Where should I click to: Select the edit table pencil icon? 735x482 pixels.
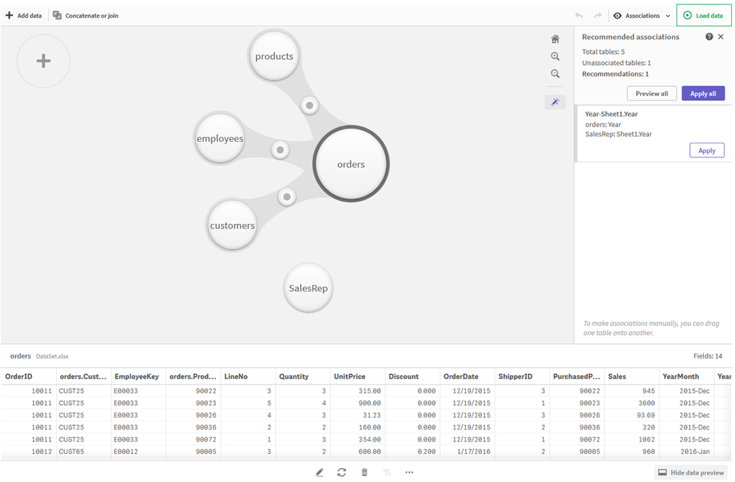coord(319,472)
